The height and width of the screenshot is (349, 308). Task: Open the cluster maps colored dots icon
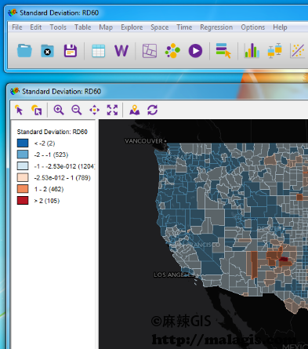pos(172,51)
